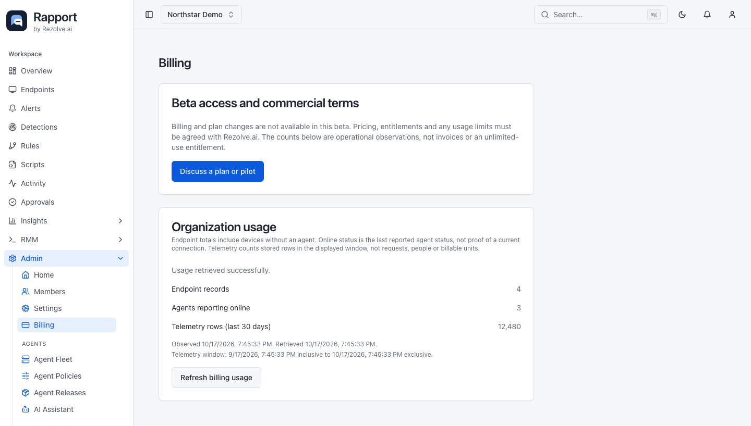Click the Agents reporting online label

(x=211, y=308)
